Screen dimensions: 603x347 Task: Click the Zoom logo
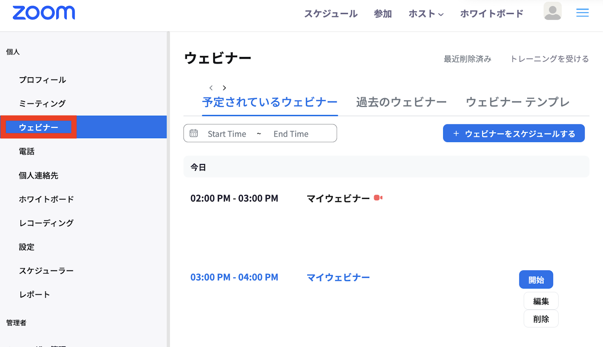coord(44,13)
